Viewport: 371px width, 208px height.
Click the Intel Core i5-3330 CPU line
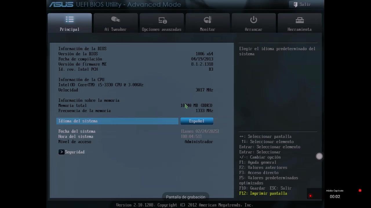pos(101,85)
